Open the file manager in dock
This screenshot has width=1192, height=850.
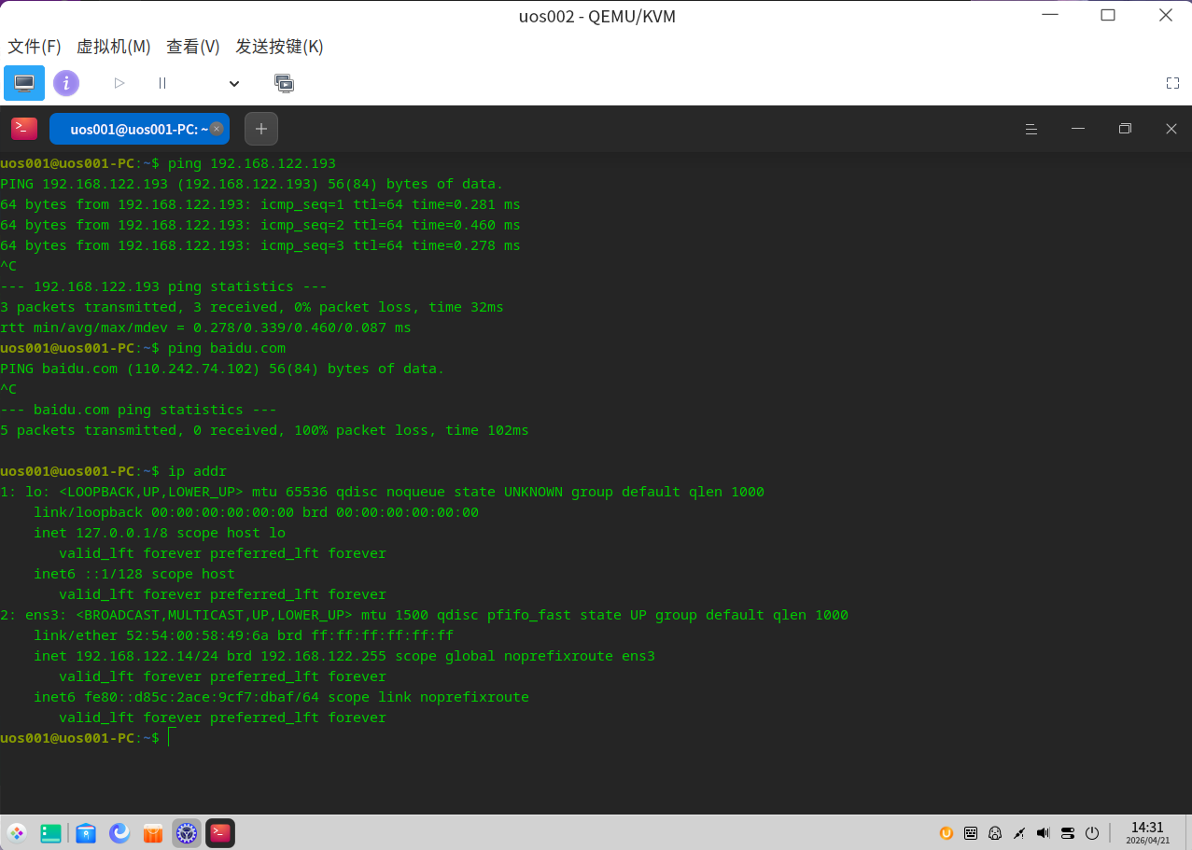click(86, 833)
